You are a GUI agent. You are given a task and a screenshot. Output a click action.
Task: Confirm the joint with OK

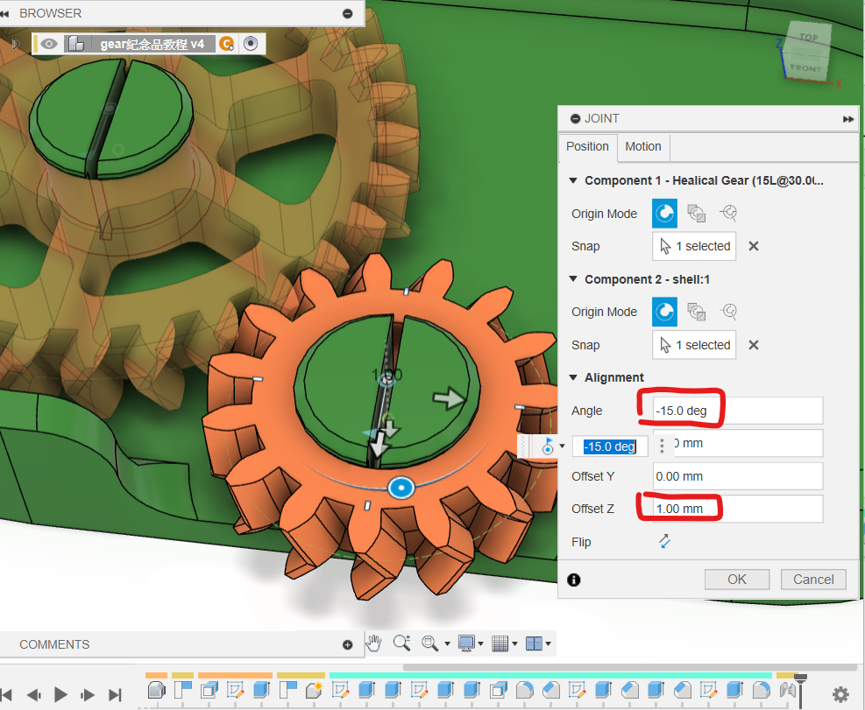[x=737, y=579]
